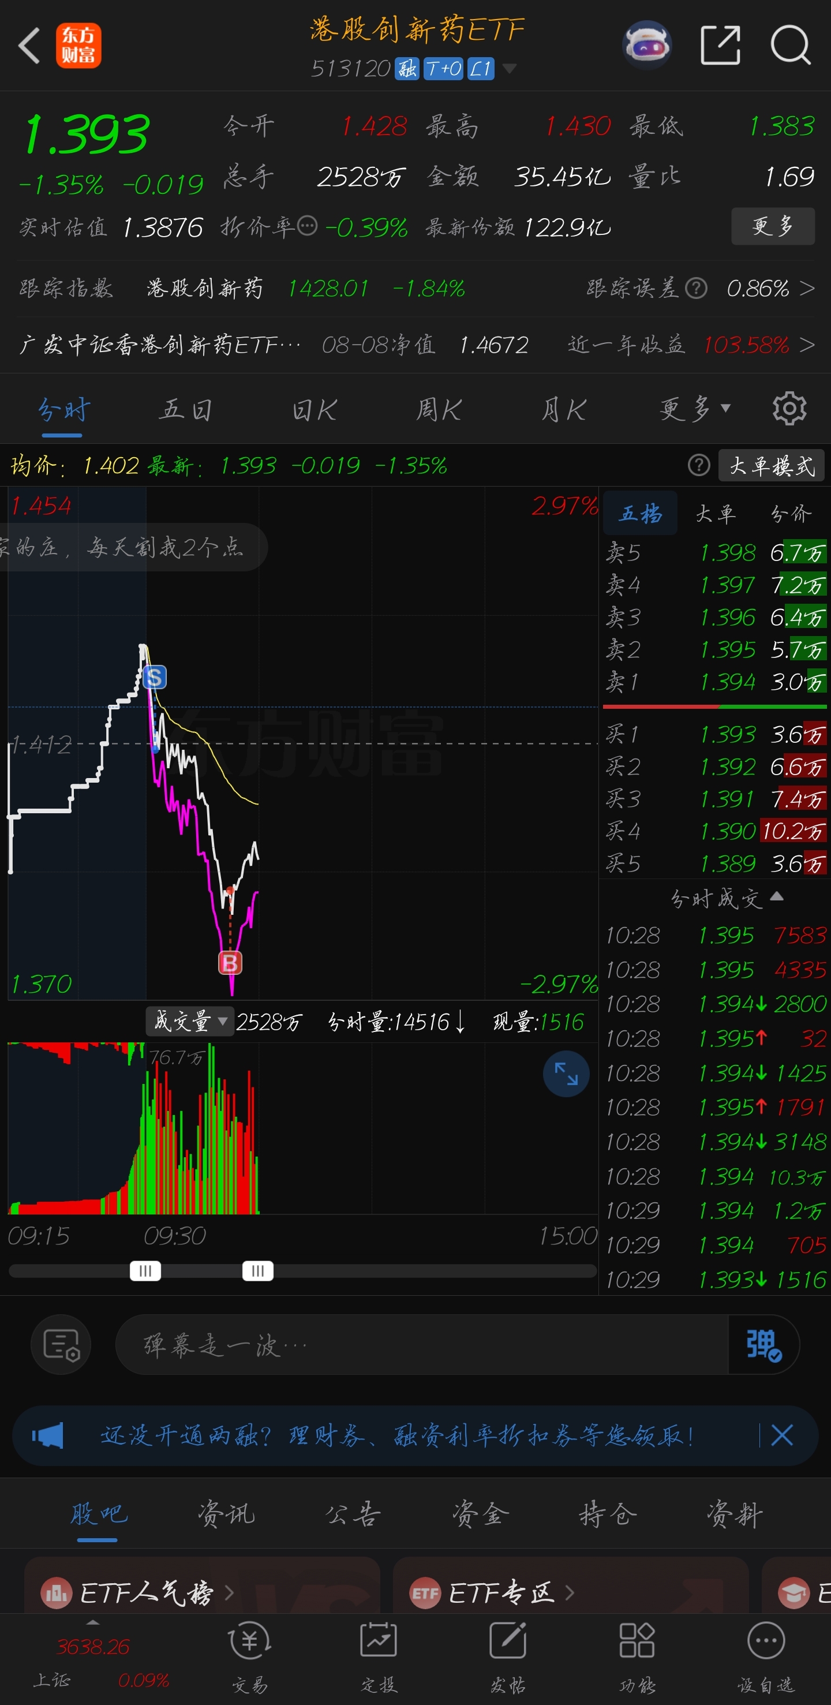Viewport: 831px width, 1705px height.
Task: Open the search magnifier icon
Action: coord(791,45)
